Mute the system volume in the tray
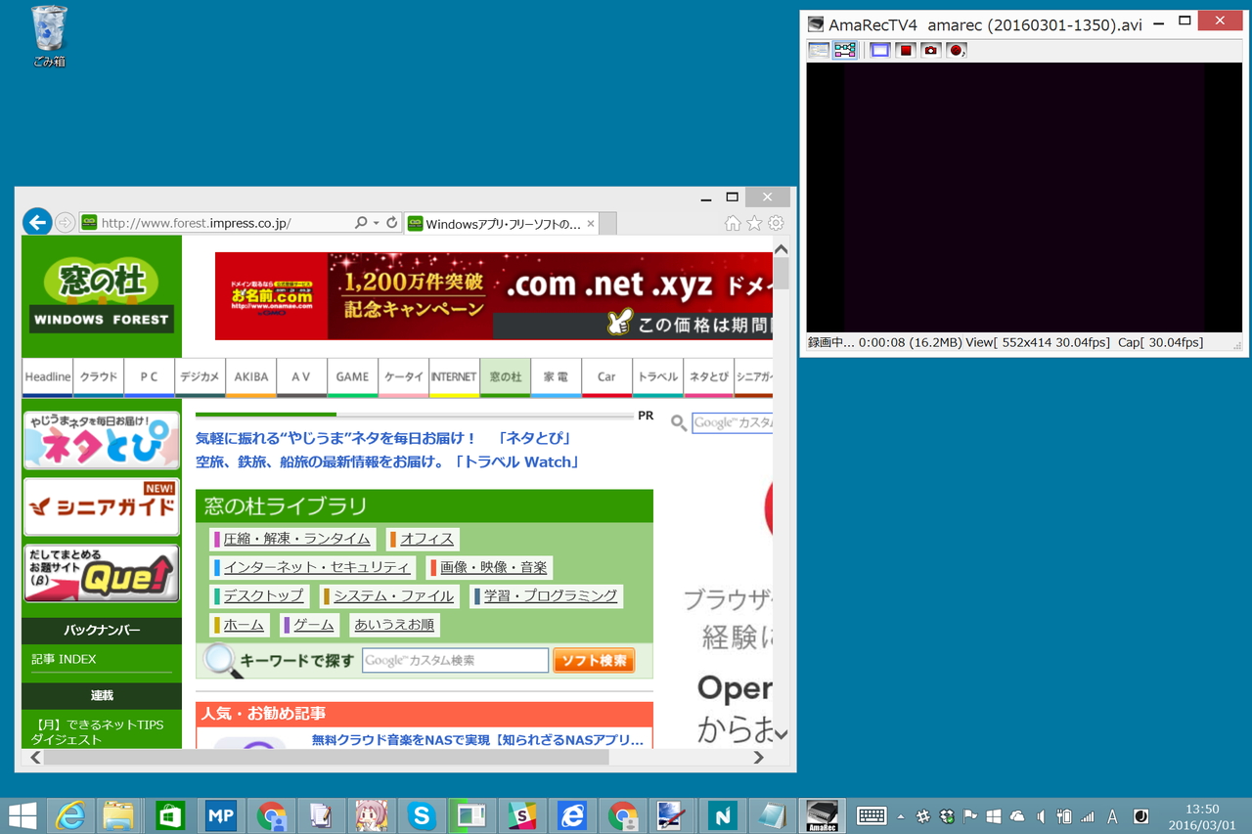The height and width of the screenshot is (834, 1252). click(1040, 816)
